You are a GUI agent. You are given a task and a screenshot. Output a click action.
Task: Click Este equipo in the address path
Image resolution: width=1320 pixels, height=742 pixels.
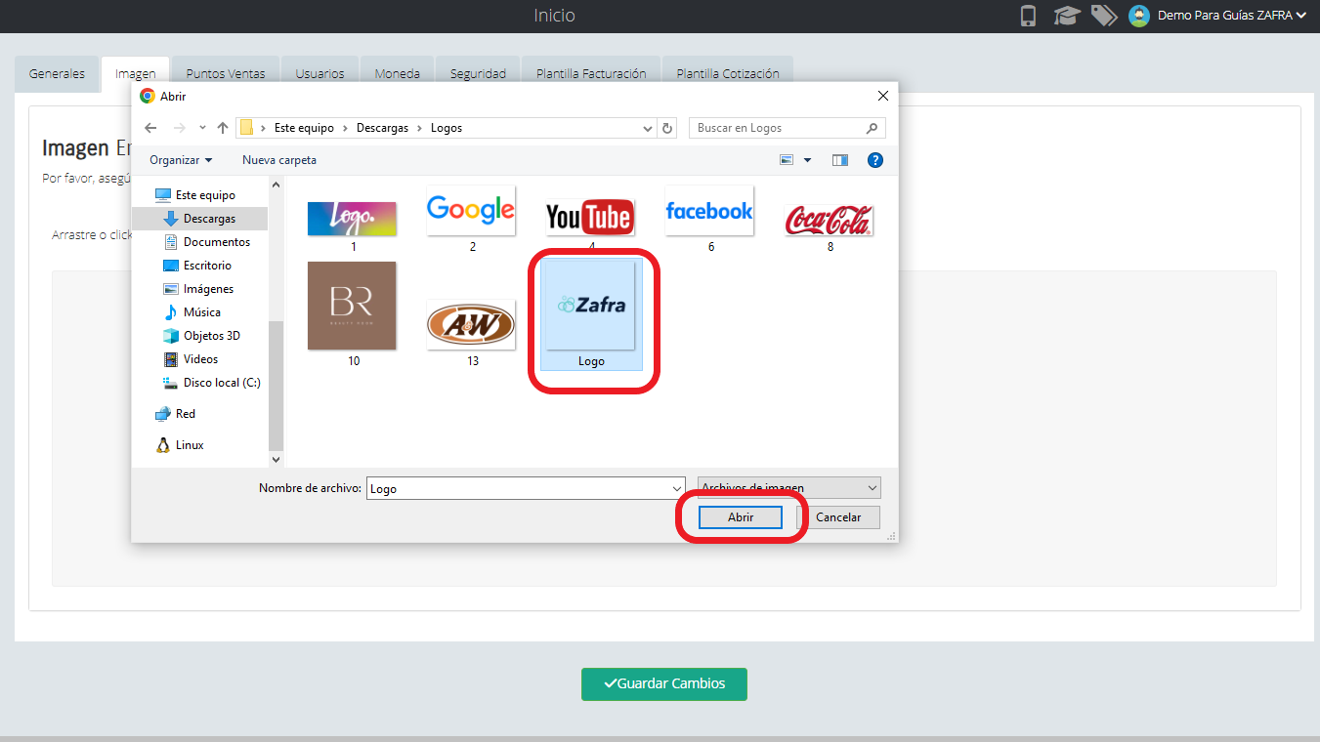point(304,128)
